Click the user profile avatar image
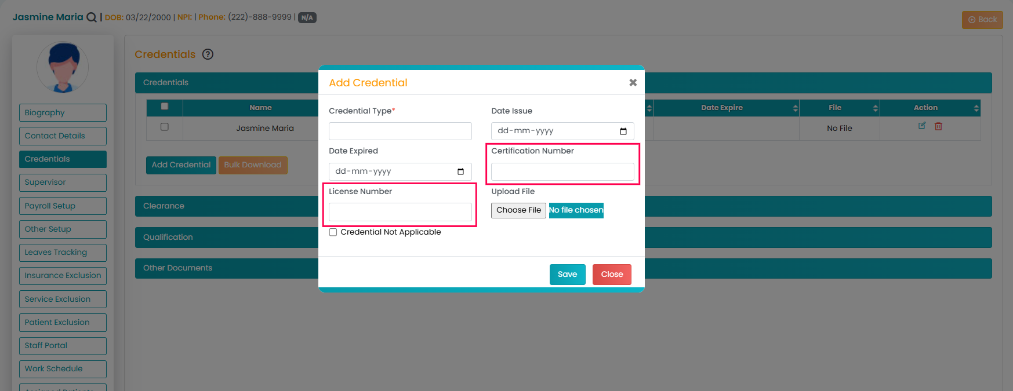This screenshot has height=391, width=1013. (x=63, y=67)
